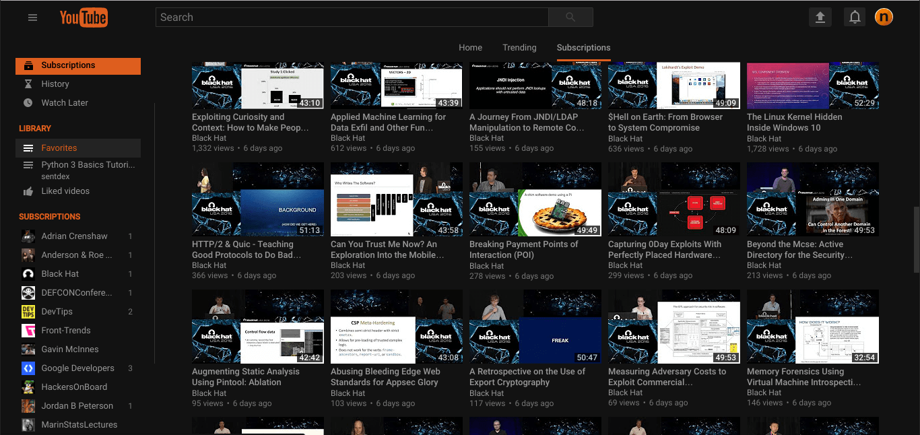Image resolution: width=920 pixels, height=435 pixels.
Task: Open the 51:13 HTTP/2 & Quic thumbnail
Action: coord(258,199)
